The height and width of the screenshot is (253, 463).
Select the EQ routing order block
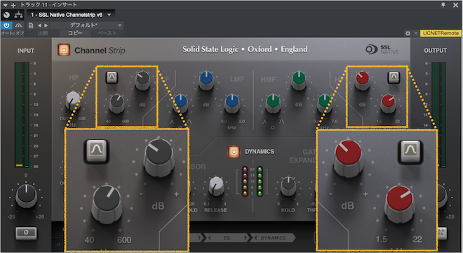(x=227, y=238)
